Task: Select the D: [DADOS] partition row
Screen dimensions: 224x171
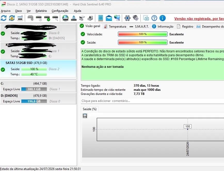Action: [38, 99]
